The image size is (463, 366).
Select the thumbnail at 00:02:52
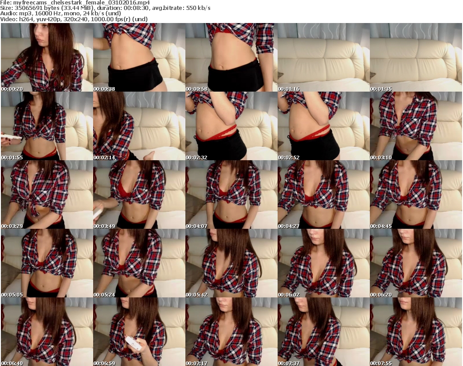(x=324, y=126)
